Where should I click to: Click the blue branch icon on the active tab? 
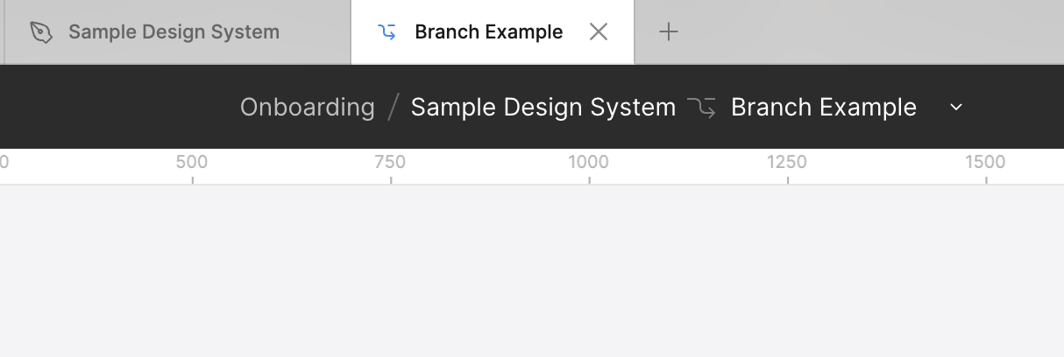387,32
